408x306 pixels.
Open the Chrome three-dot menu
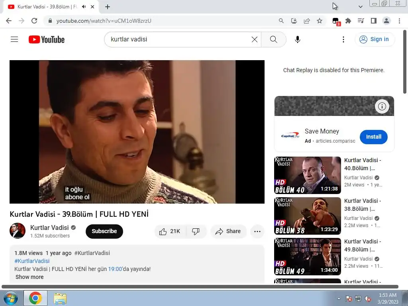399,21
